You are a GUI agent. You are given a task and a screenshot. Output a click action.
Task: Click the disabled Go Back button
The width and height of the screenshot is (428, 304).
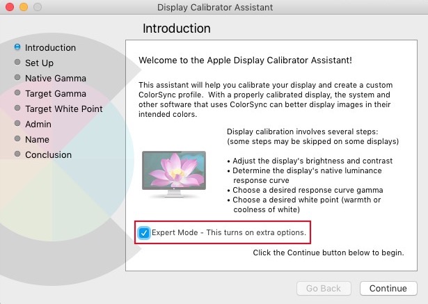tap(324, 289)
